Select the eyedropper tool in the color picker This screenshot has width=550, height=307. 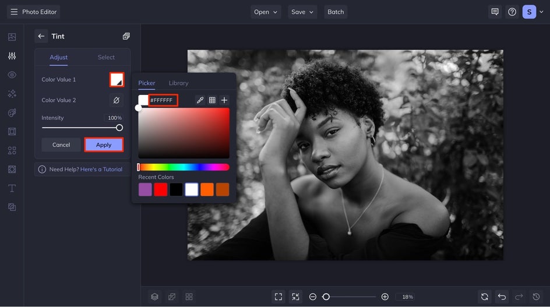(x=200, y=100)
